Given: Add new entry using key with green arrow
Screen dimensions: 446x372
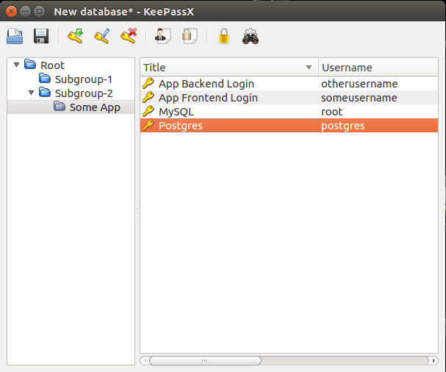Looking at the screenshot, I should coord(76,36).
